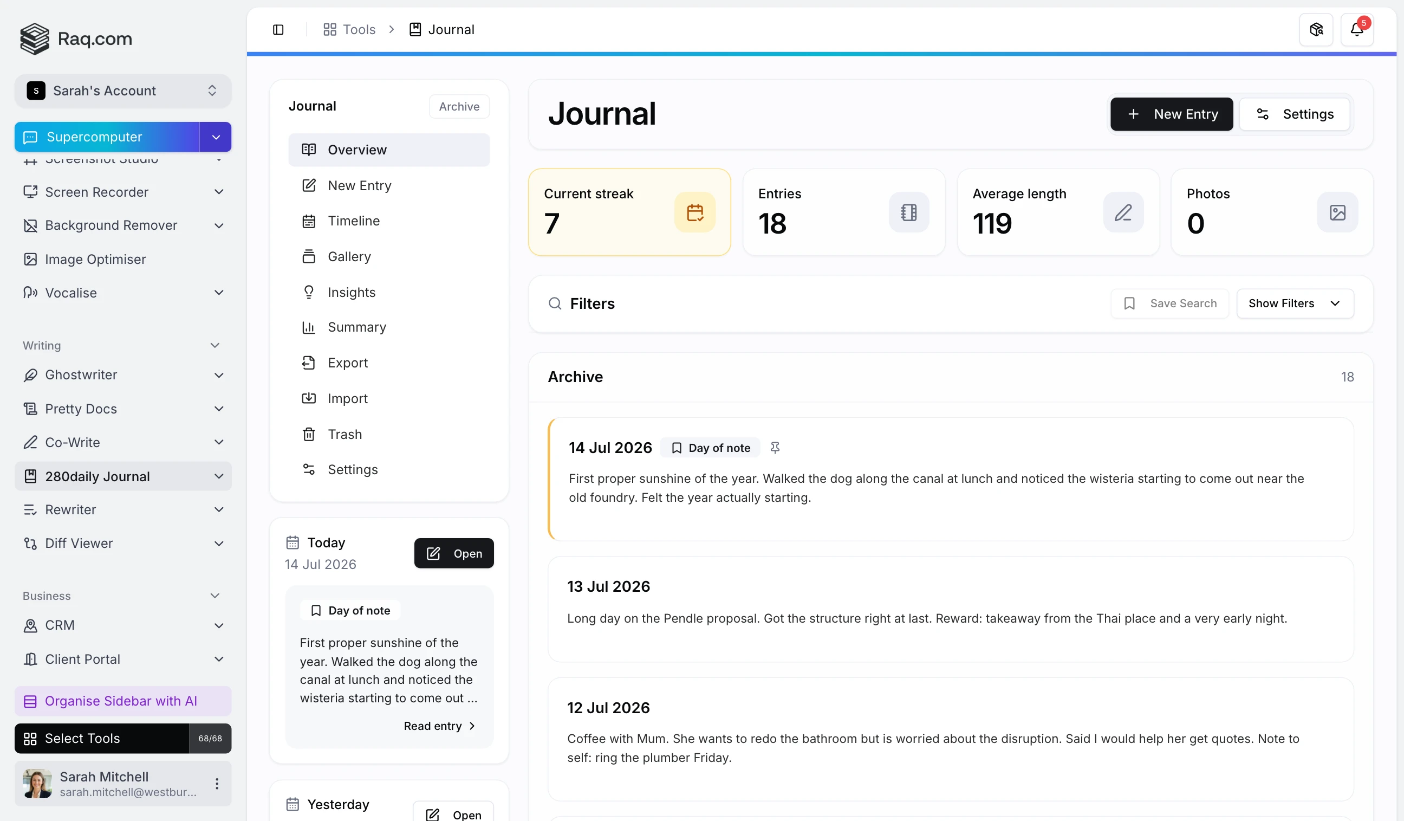Click Sarah Mitchell's profile avatar
The height and width of the screenshot is (821, 1404).
point(37,784)
